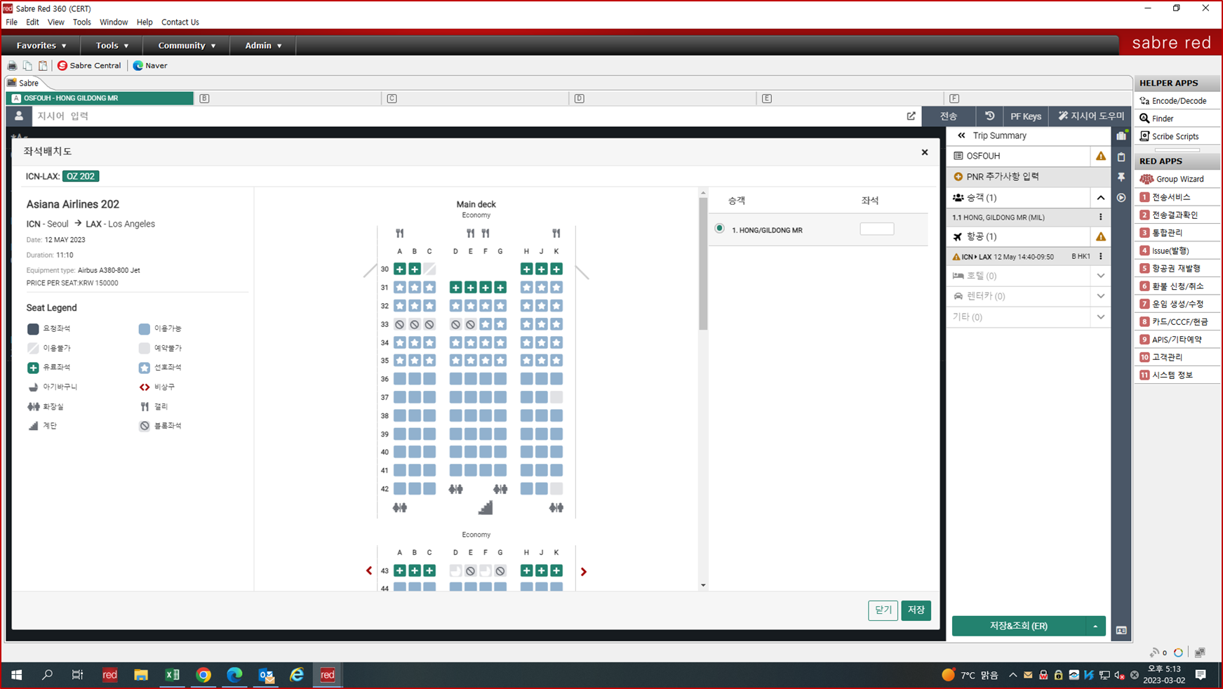
Task: Open the Help menu
Action: point(145,22)
